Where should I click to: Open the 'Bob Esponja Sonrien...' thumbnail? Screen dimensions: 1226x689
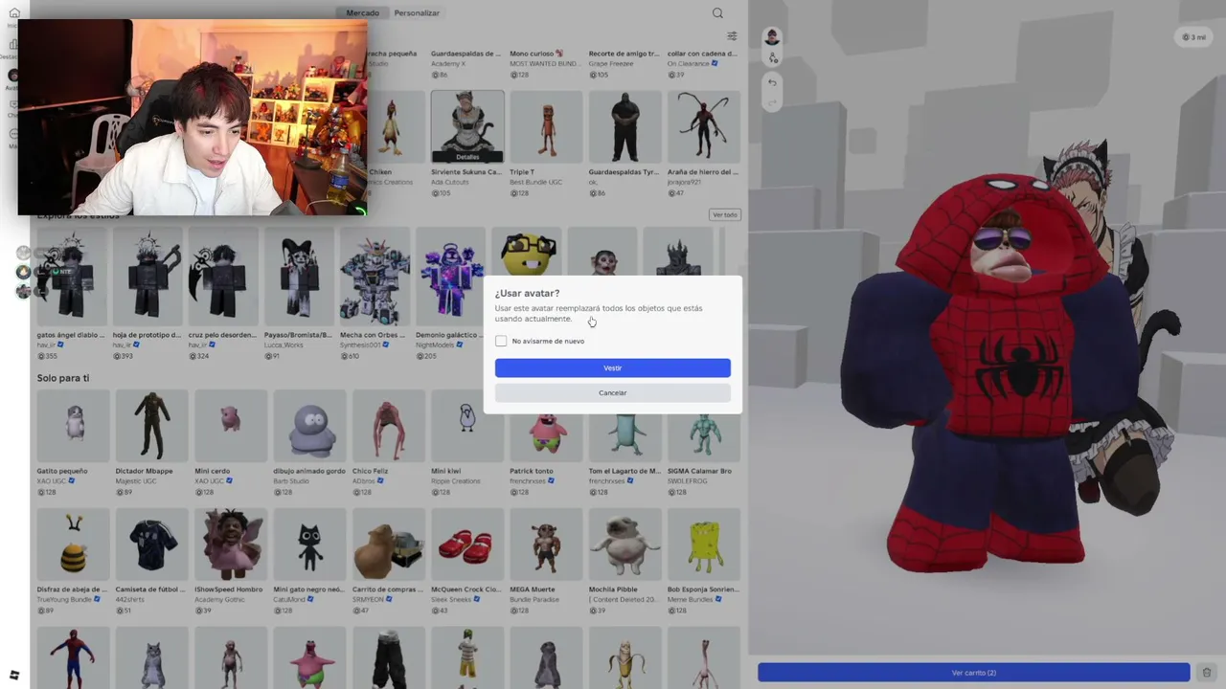click(x=704, y=545)
